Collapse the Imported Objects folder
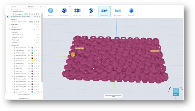Viewport: 195px width, 111px height. tap(10, 11)
